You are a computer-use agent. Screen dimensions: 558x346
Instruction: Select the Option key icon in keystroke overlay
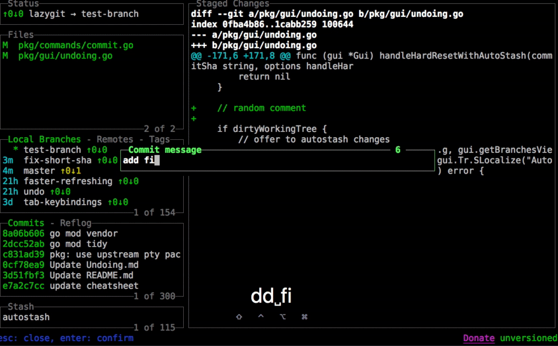coord(283,316)
